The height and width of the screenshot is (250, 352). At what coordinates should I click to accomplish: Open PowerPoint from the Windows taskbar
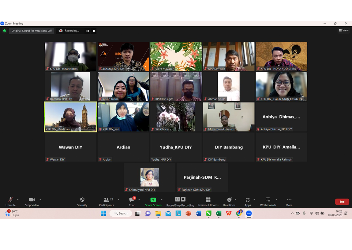(188, 213)
